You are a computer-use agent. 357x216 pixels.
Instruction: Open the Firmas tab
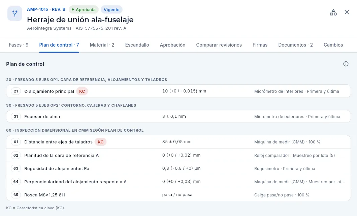point(260,45)
